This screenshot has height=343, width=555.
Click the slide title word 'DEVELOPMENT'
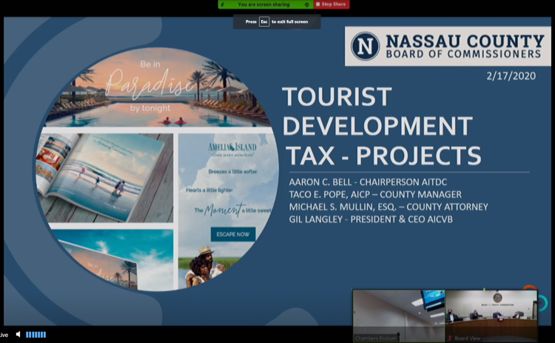(377, 125)
